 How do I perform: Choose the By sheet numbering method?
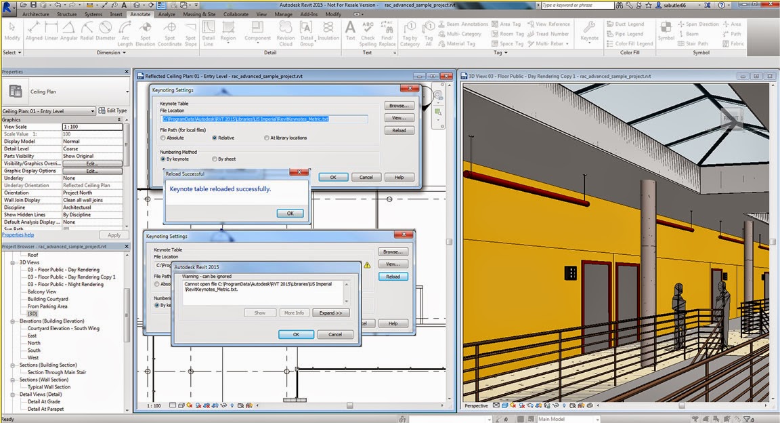point(214,159)
